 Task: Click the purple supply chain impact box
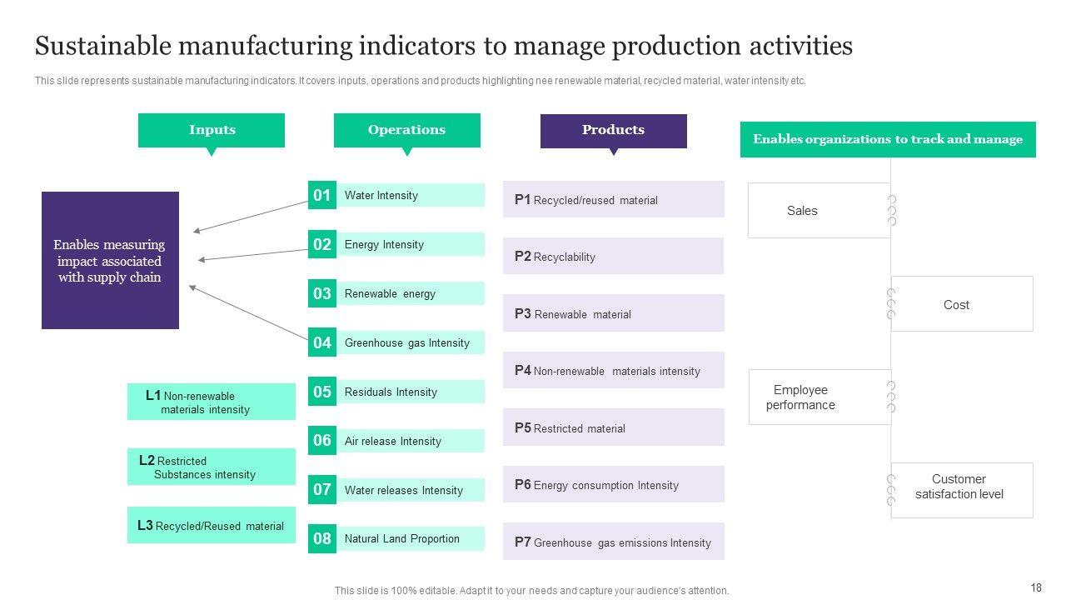[x=110, y=261]
